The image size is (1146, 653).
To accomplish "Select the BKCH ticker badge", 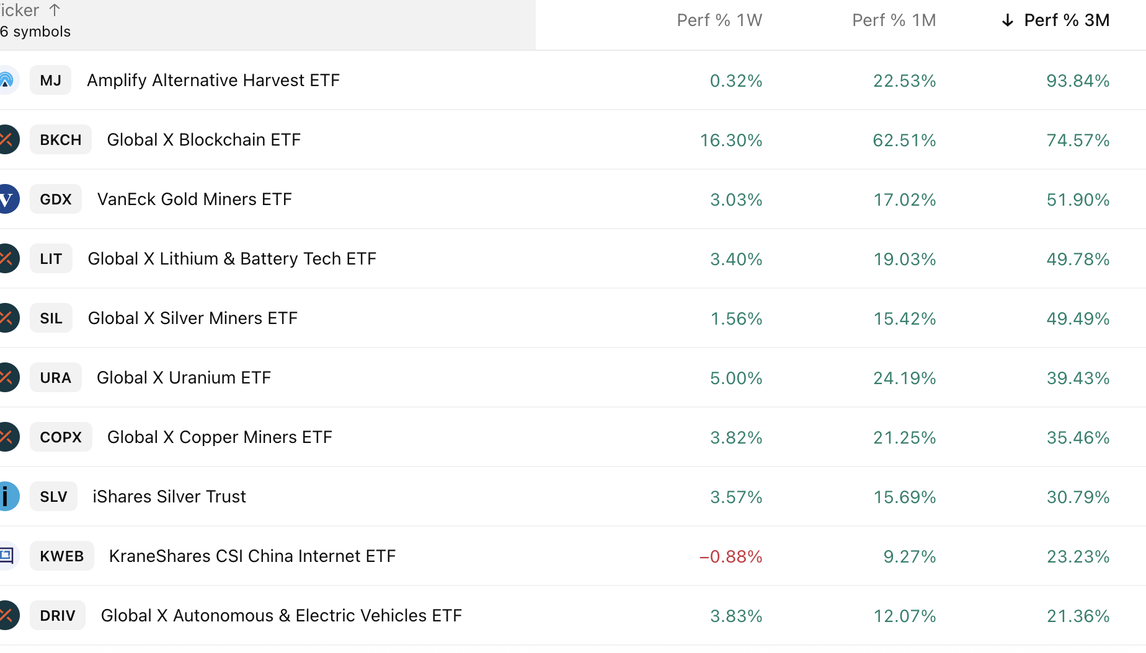I will pyautogui.click(x=60, y=139).
